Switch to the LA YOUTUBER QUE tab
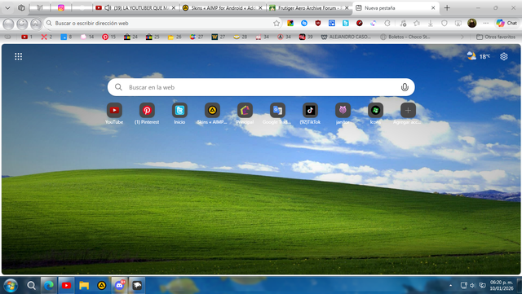This screenshot has height=294, width=522. (136, 7)
